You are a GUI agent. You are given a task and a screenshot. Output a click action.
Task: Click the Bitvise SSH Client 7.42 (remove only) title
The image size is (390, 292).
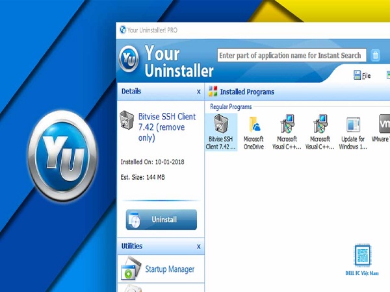pyautogui.click(x=167, y=127)
